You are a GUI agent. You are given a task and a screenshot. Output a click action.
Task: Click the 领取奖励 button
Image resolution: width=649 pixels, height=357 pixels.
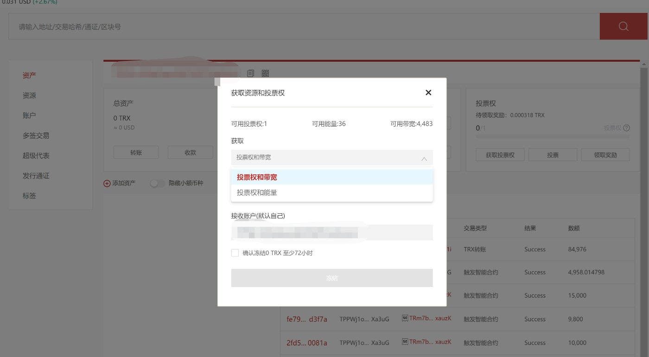(x=605, y=155)
